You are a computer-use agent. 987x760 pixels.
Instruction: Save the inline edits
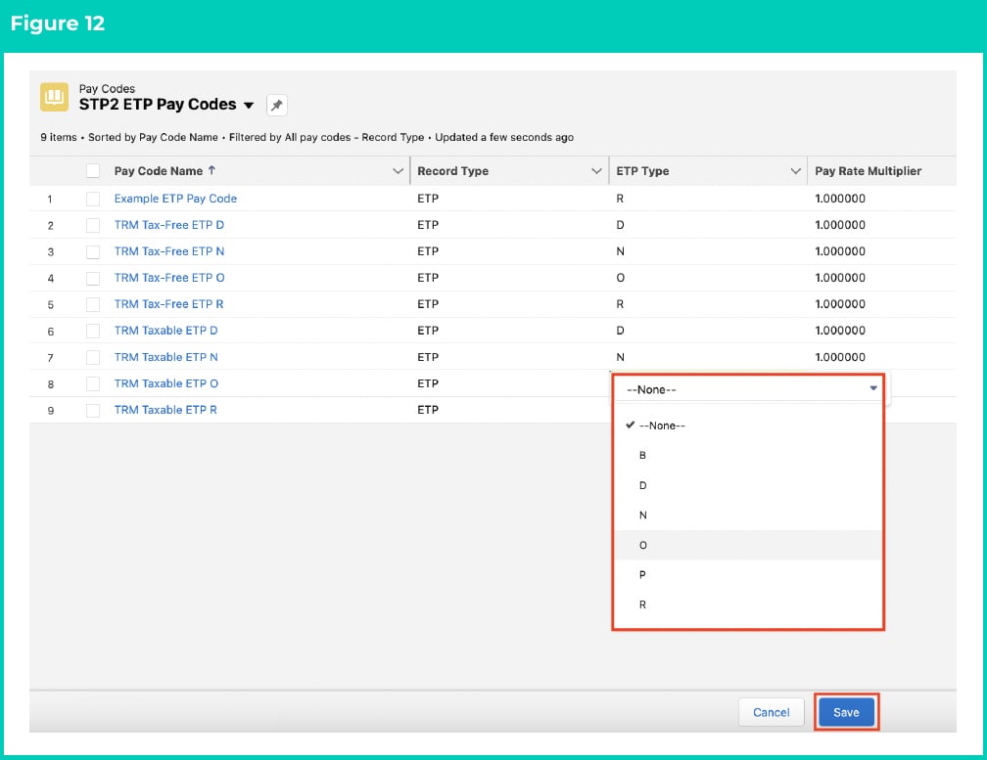pos(846,712)
